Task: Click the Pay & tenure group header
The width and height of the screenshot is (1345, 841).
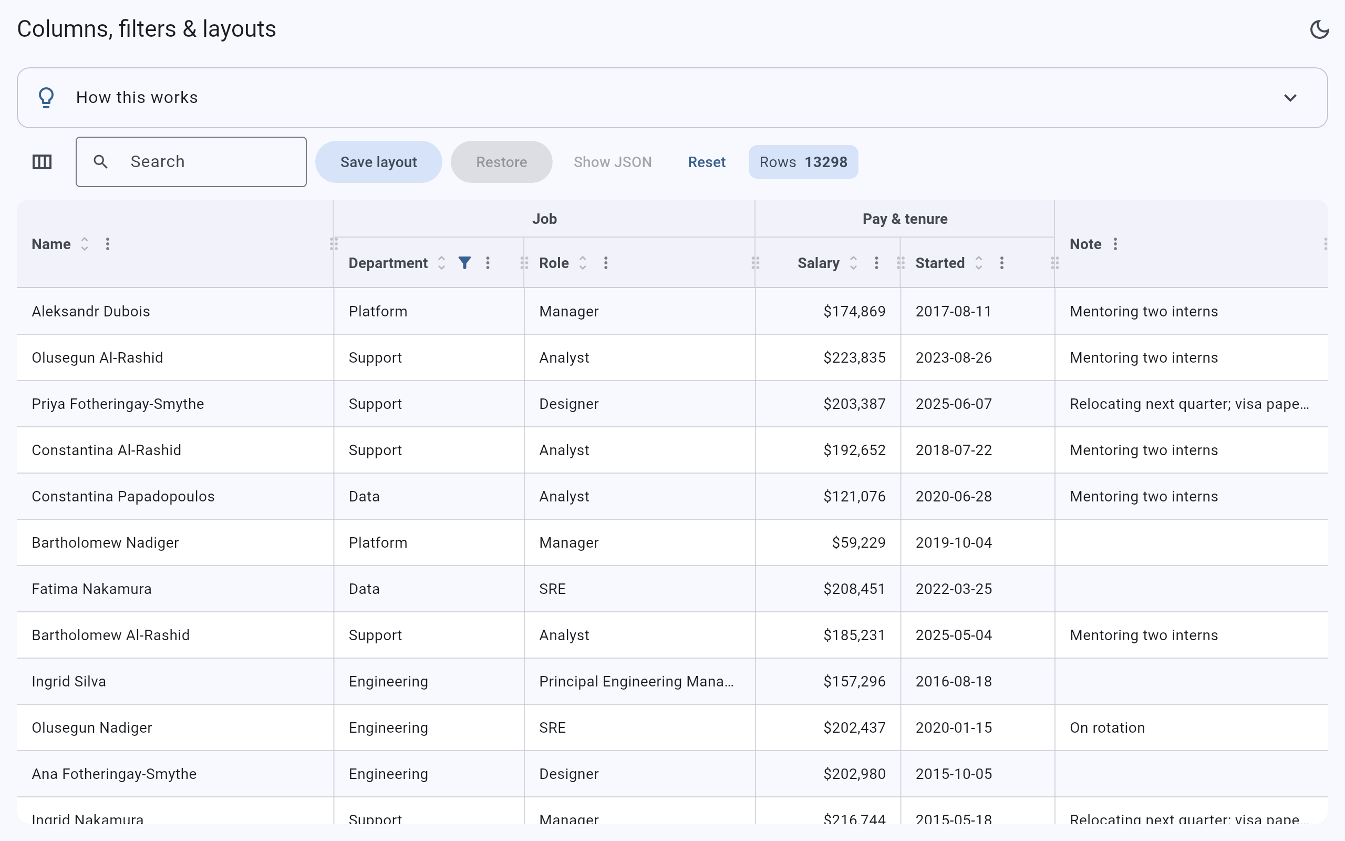Action: [905, 219]
